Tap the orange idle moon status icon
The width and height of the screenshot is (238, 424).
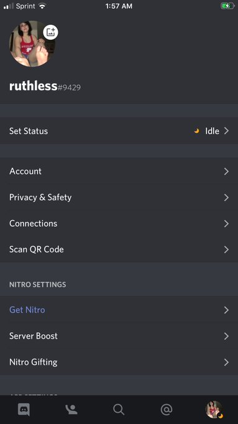point(197,131)
